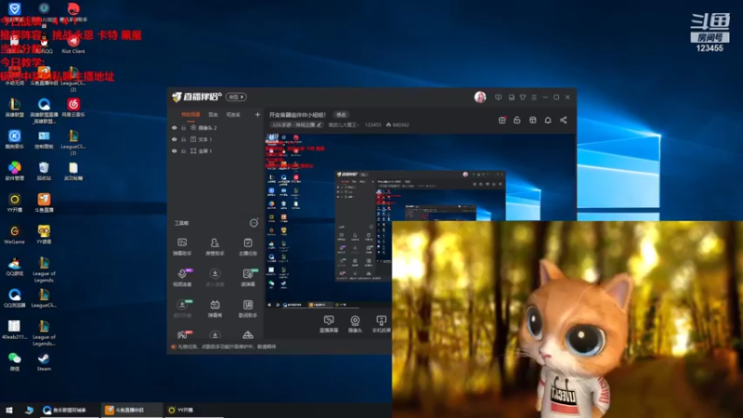Collapse the toolbox panel
Viewport: 743px width, 418px height.
click(x=254, y=223)
